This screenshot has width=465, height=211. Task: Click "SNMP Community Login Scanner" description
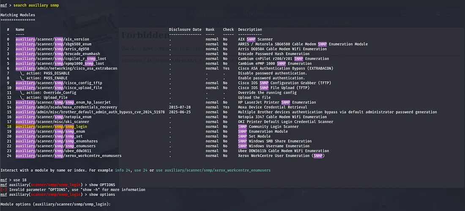268,127
